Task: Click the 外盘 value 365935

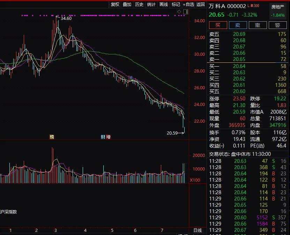Action: 237,125
